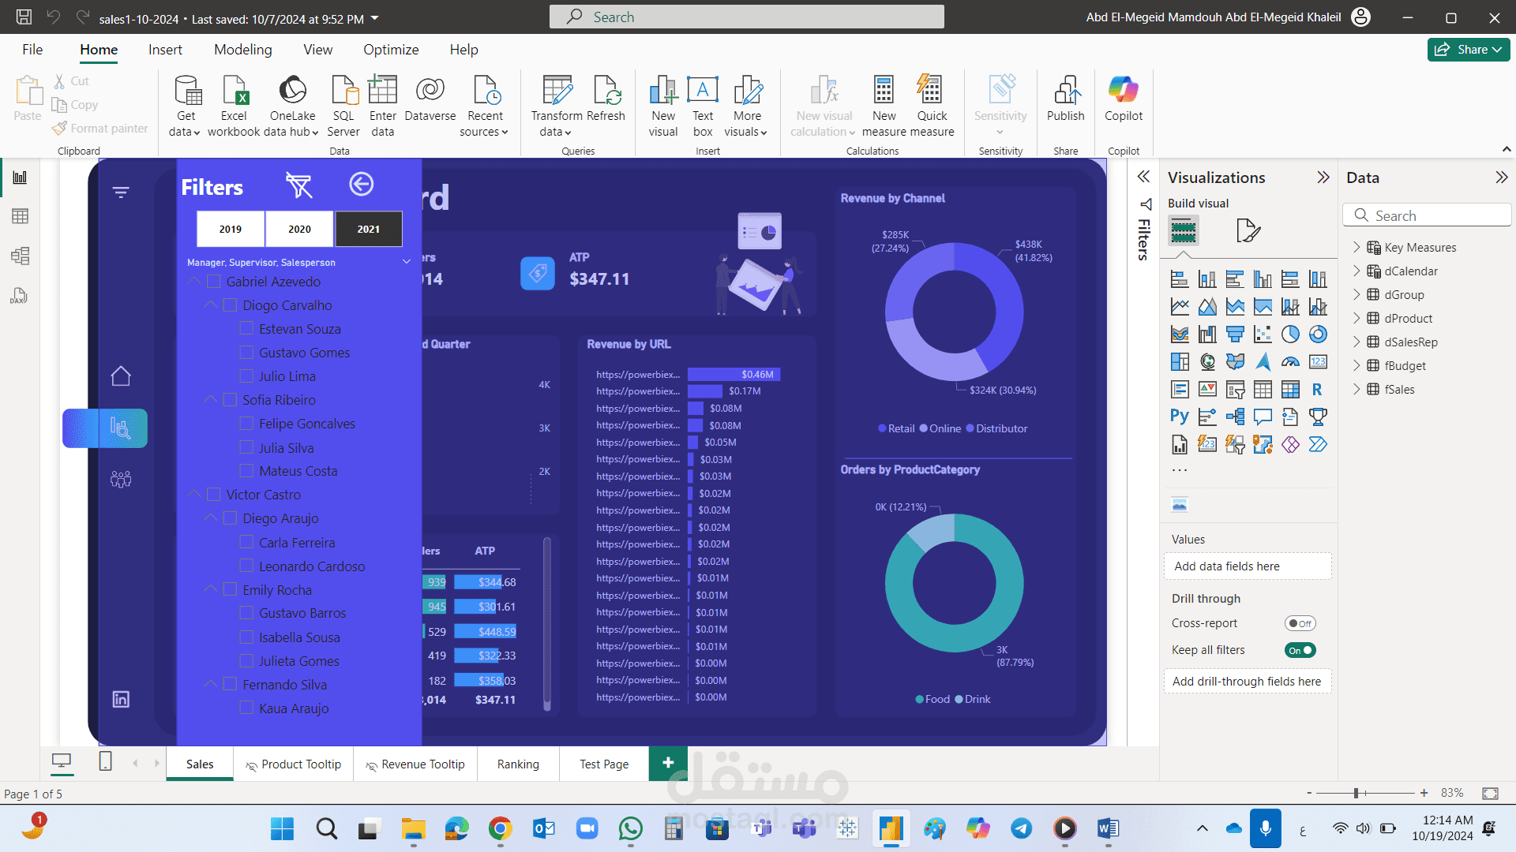Image resolution: width=1516 pixels, height=852 pixels.
Task: Click the Publish icon in ribbon
Action: (1065, 92)
